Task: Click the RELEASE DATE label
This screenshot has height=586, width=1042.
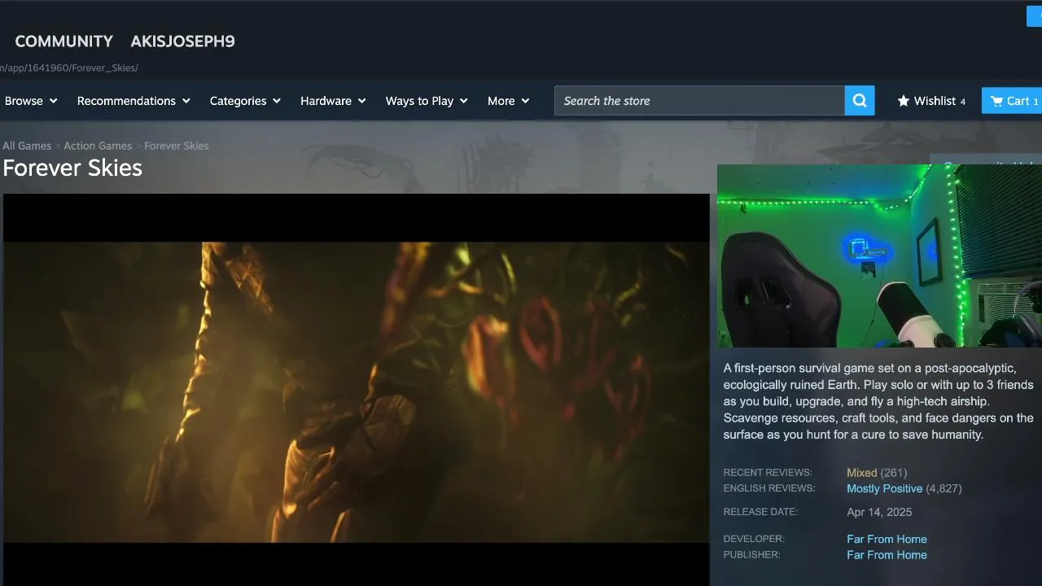Action: coord(760,512)
